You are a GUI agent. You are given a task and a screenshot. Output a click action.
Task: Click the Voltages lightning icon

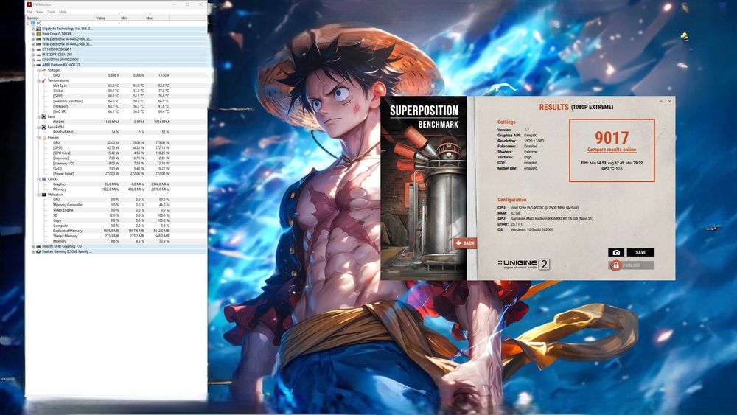44,70
